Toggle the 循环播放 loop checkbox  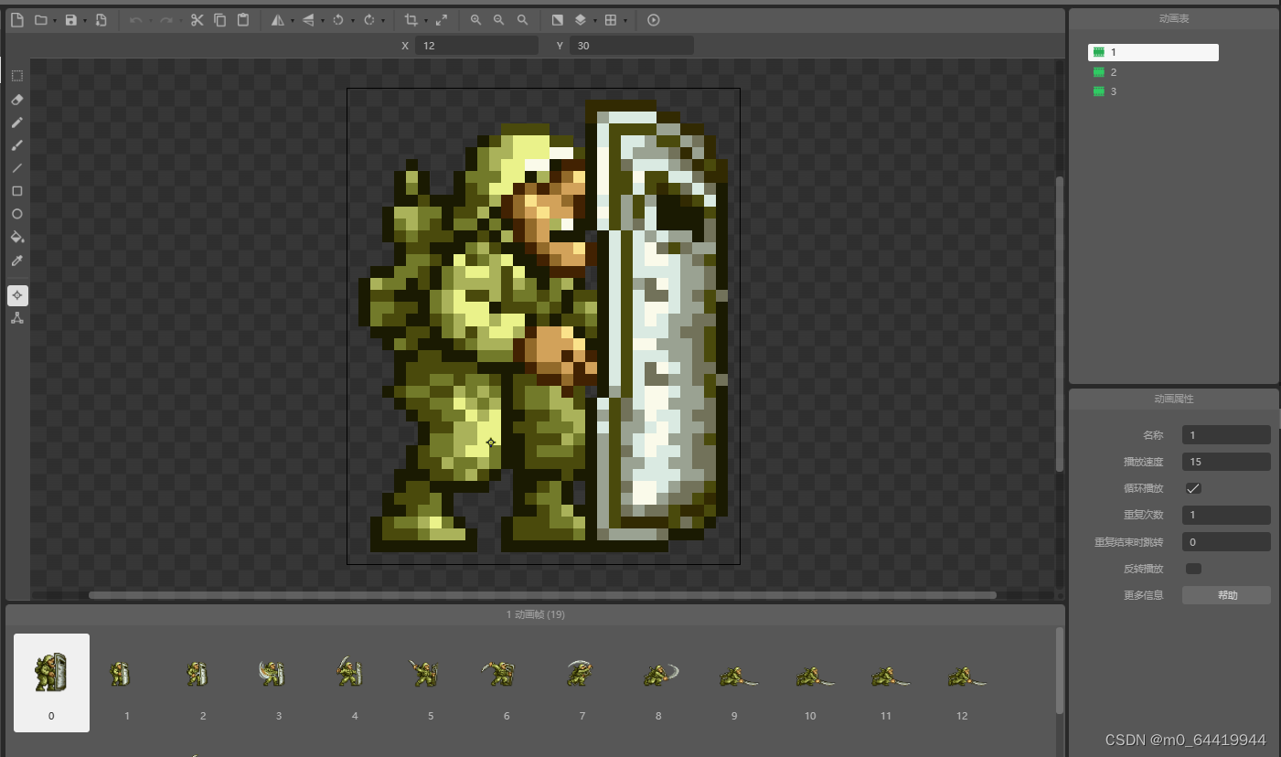(1193, 488)
